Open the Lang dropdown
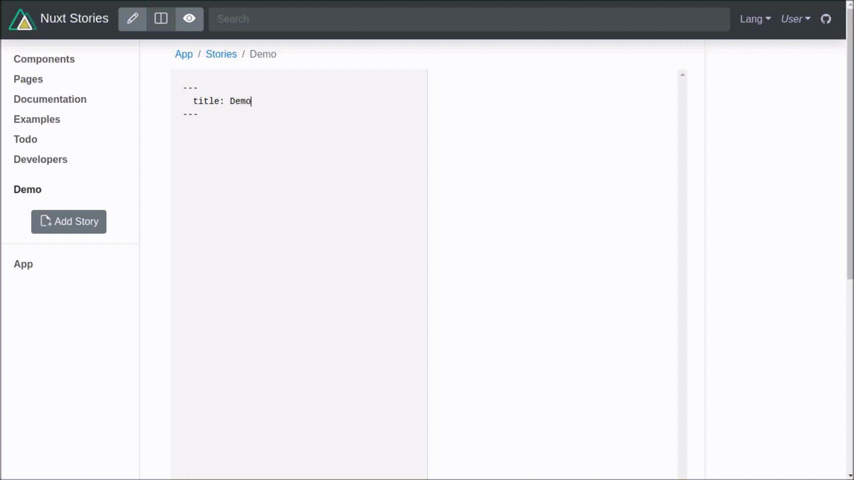Screen dimensions: 854x480 755,19
